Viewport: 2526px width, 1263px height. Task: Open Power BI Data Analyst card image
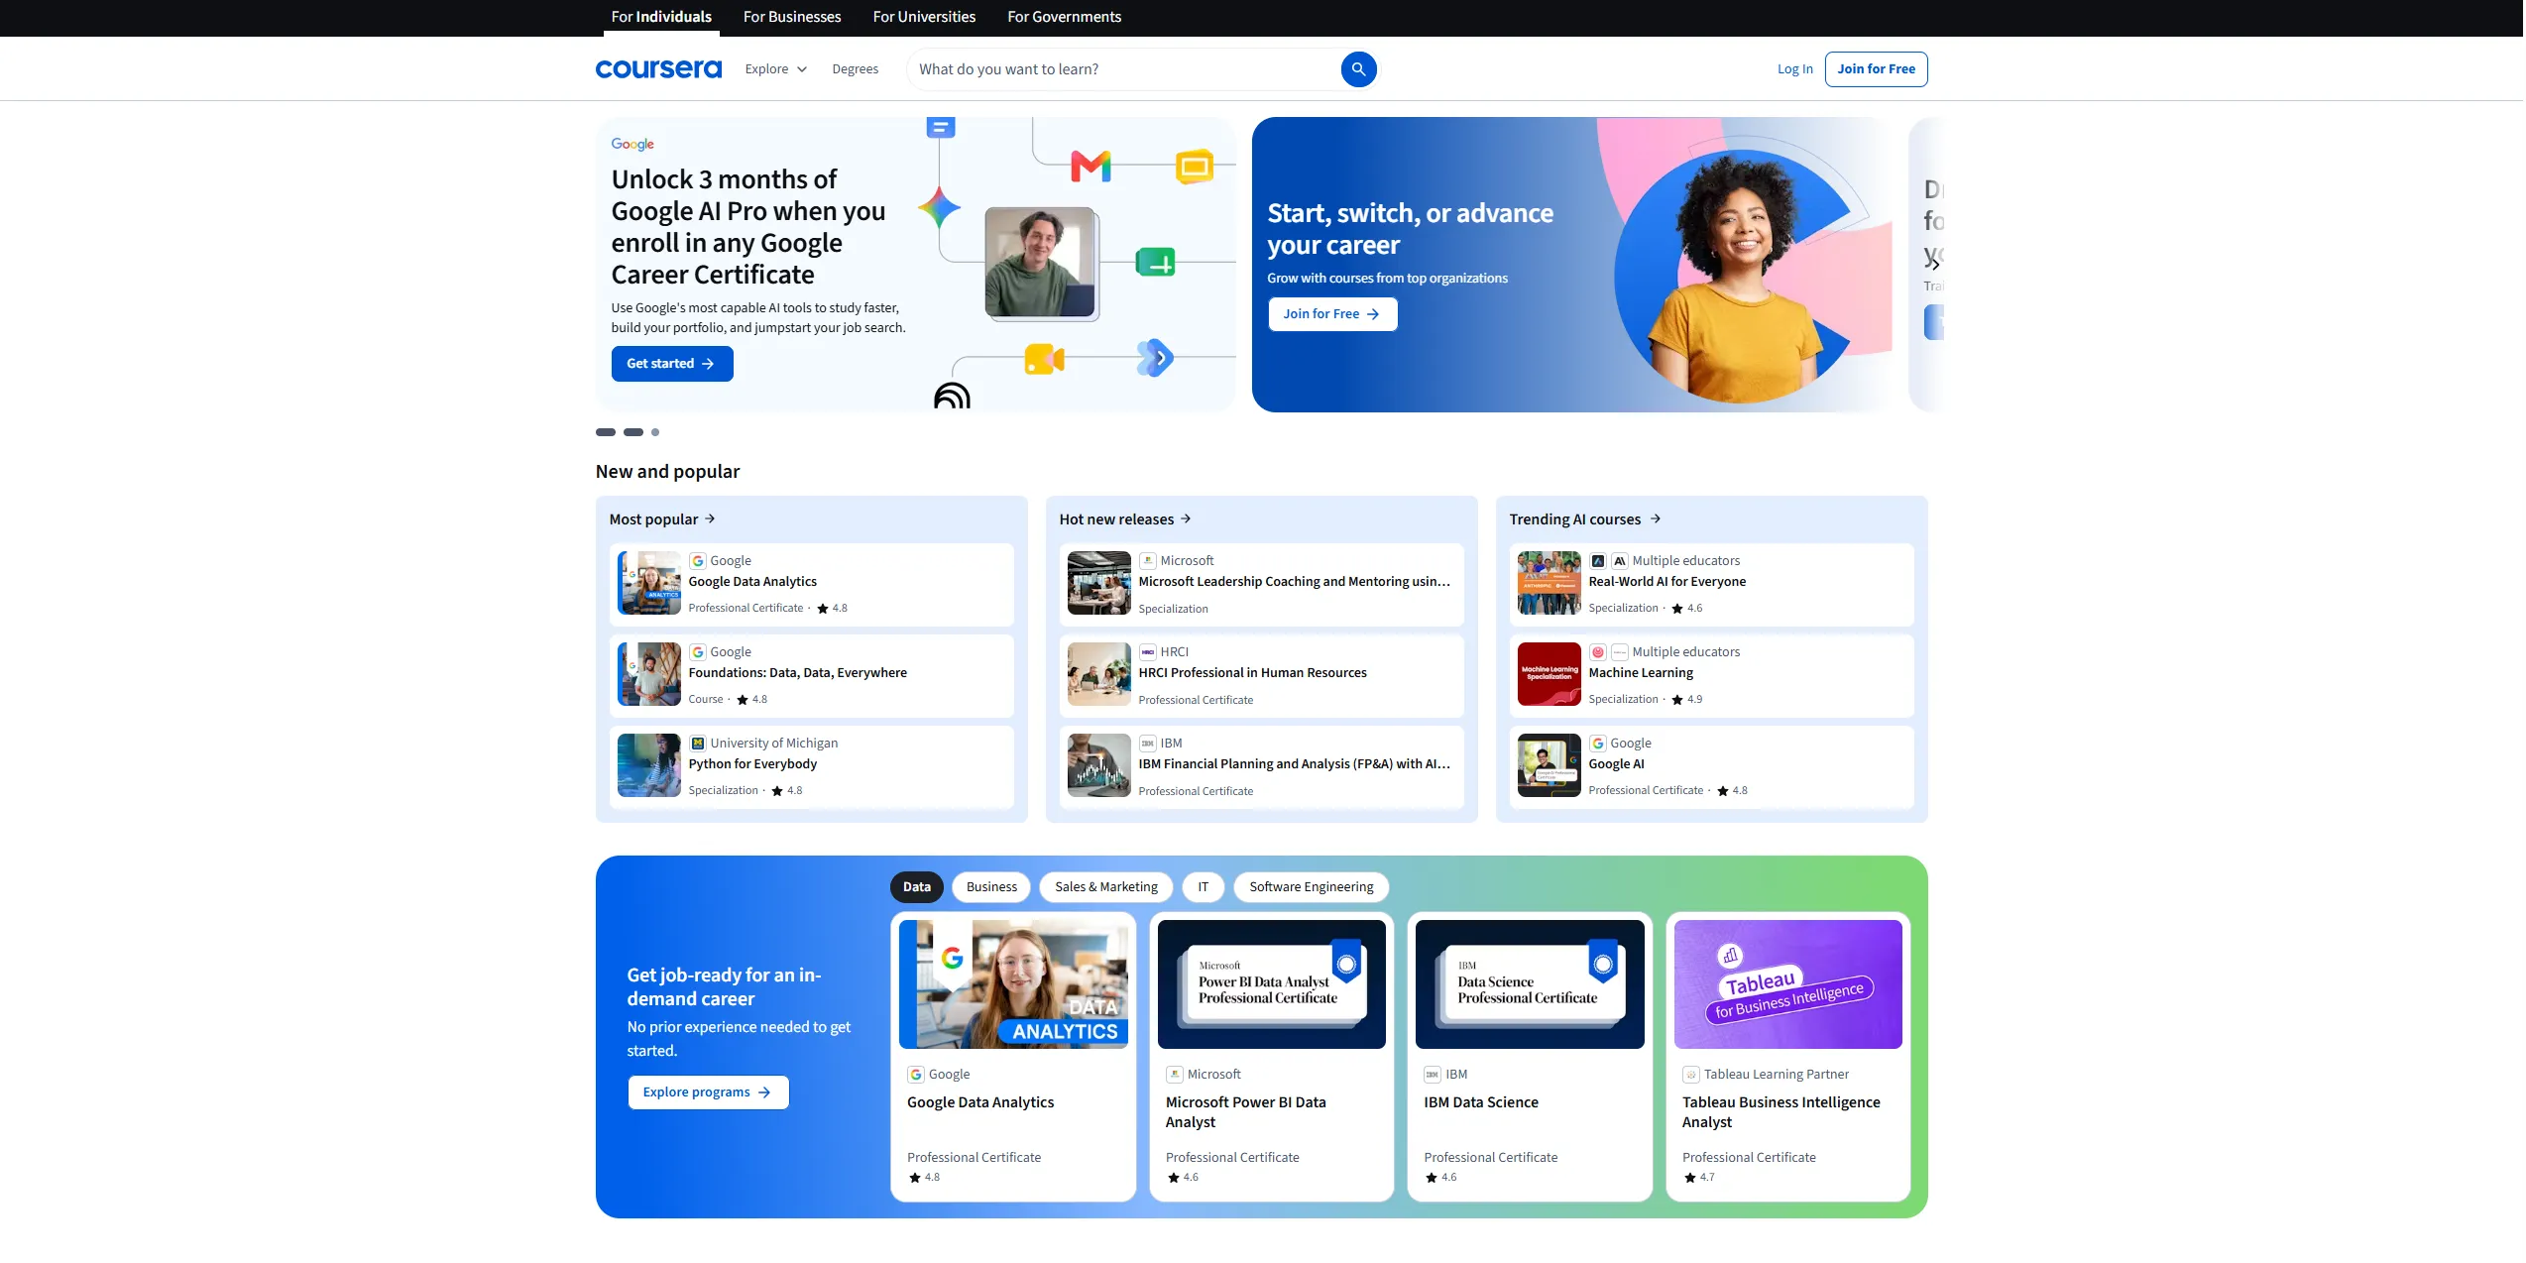[x=1271, y=984]
